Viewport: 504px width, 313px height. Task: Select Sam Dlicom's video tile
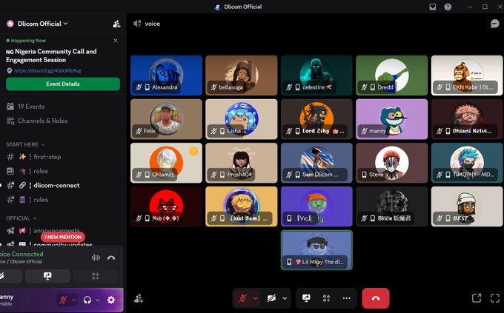click(316, 163)
